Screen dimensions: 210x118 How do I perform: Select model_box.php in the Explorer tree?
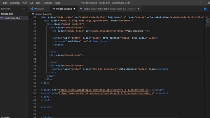point(14,18)
